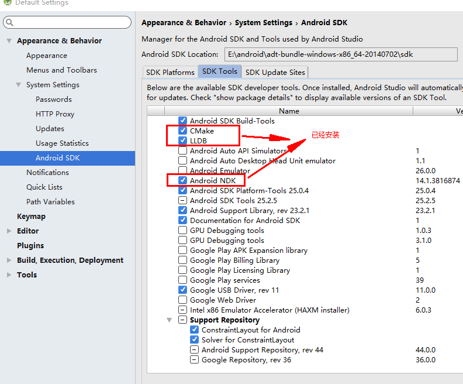Click the Android SDK Location field
This screenshot has width=463, height=384.
[341, 54]
